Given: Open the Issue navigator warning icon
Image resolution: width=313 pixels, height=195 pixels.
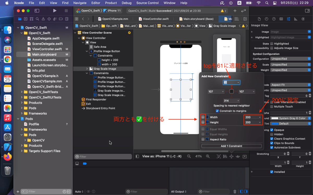Looking at the screenshot, I should (x=43, y=19).
